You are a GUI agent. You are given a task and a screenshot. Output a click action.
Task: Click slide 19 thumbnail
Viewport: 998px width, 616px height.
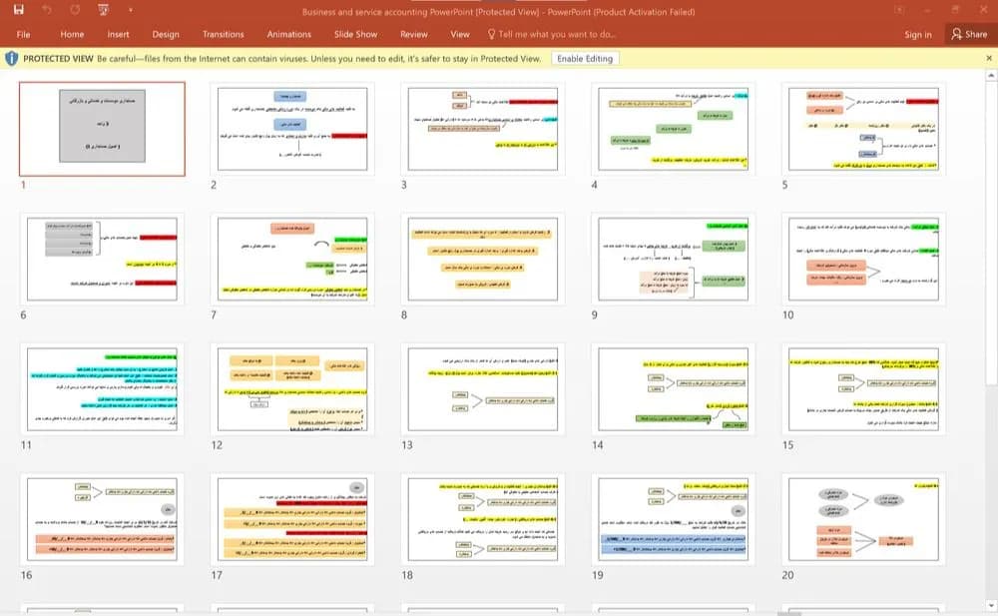click(x=673, y=519)
